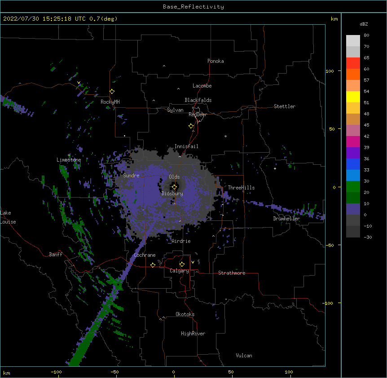Click the -50 tick on the right axis
The width and height of the screenshot is (387, 378).
(330, 245)
